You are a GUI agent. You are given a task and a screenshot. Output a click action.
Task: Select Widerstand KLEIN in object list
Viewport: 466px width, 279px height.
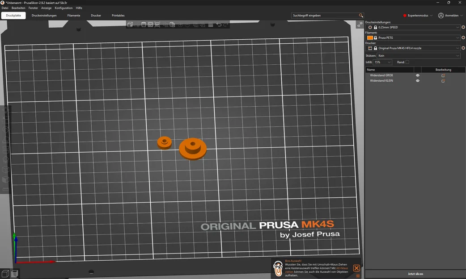pos(381,81)
